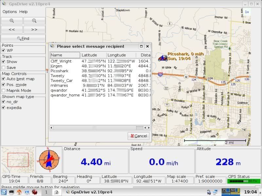262x196 pixels.
Task: Open the Help menu
Action: [x=24, y=12]
